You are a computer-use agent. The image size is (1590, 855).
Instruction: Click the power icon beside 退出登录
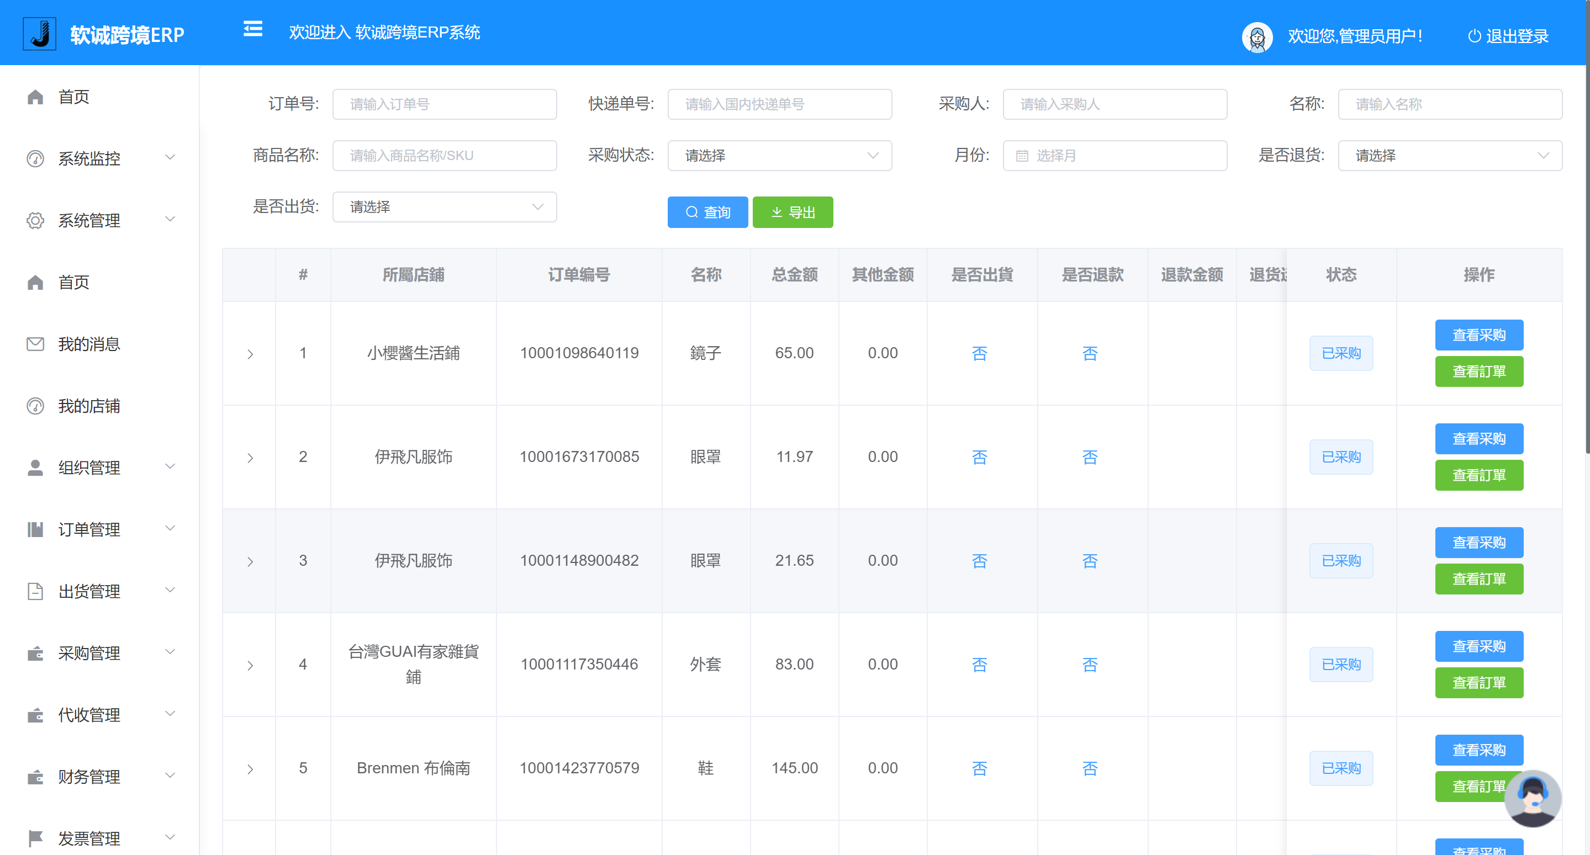[1474, 36]
